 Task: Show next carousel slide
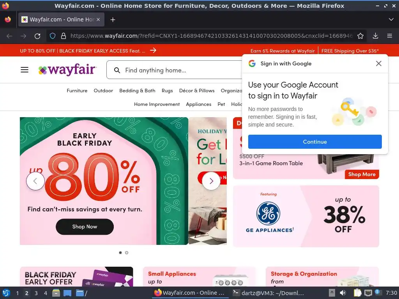211,181
